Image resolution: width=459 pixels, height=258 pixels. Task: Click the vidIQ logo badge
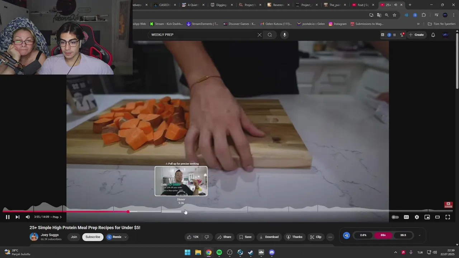point(346,235)
